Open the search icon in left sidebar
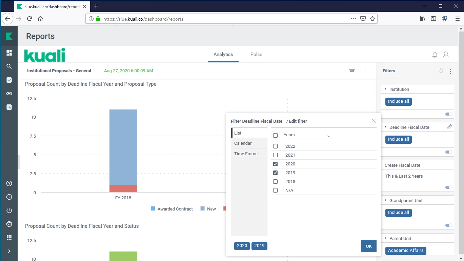The image size is (464, 261). [x=9, y=66]
